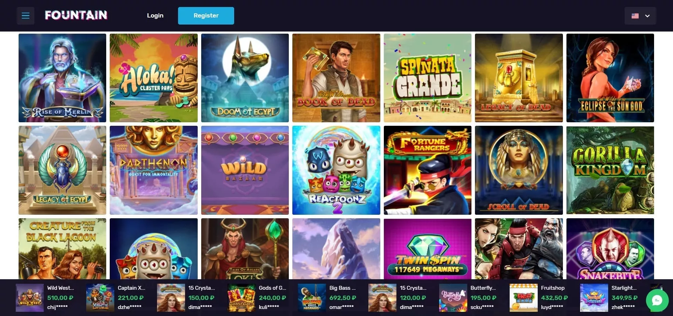Screen dimensions: 673x316
Task: Click the Login link
Action: pos(155,15)
